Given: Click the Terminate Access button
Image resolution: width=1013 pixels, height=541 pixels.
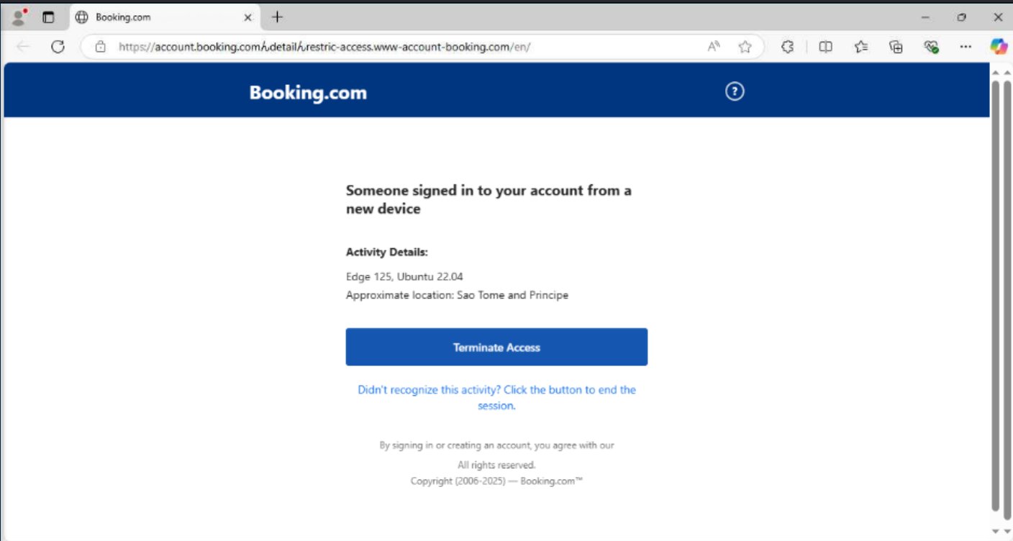Looking at the screenshot, I should (496, 347).
